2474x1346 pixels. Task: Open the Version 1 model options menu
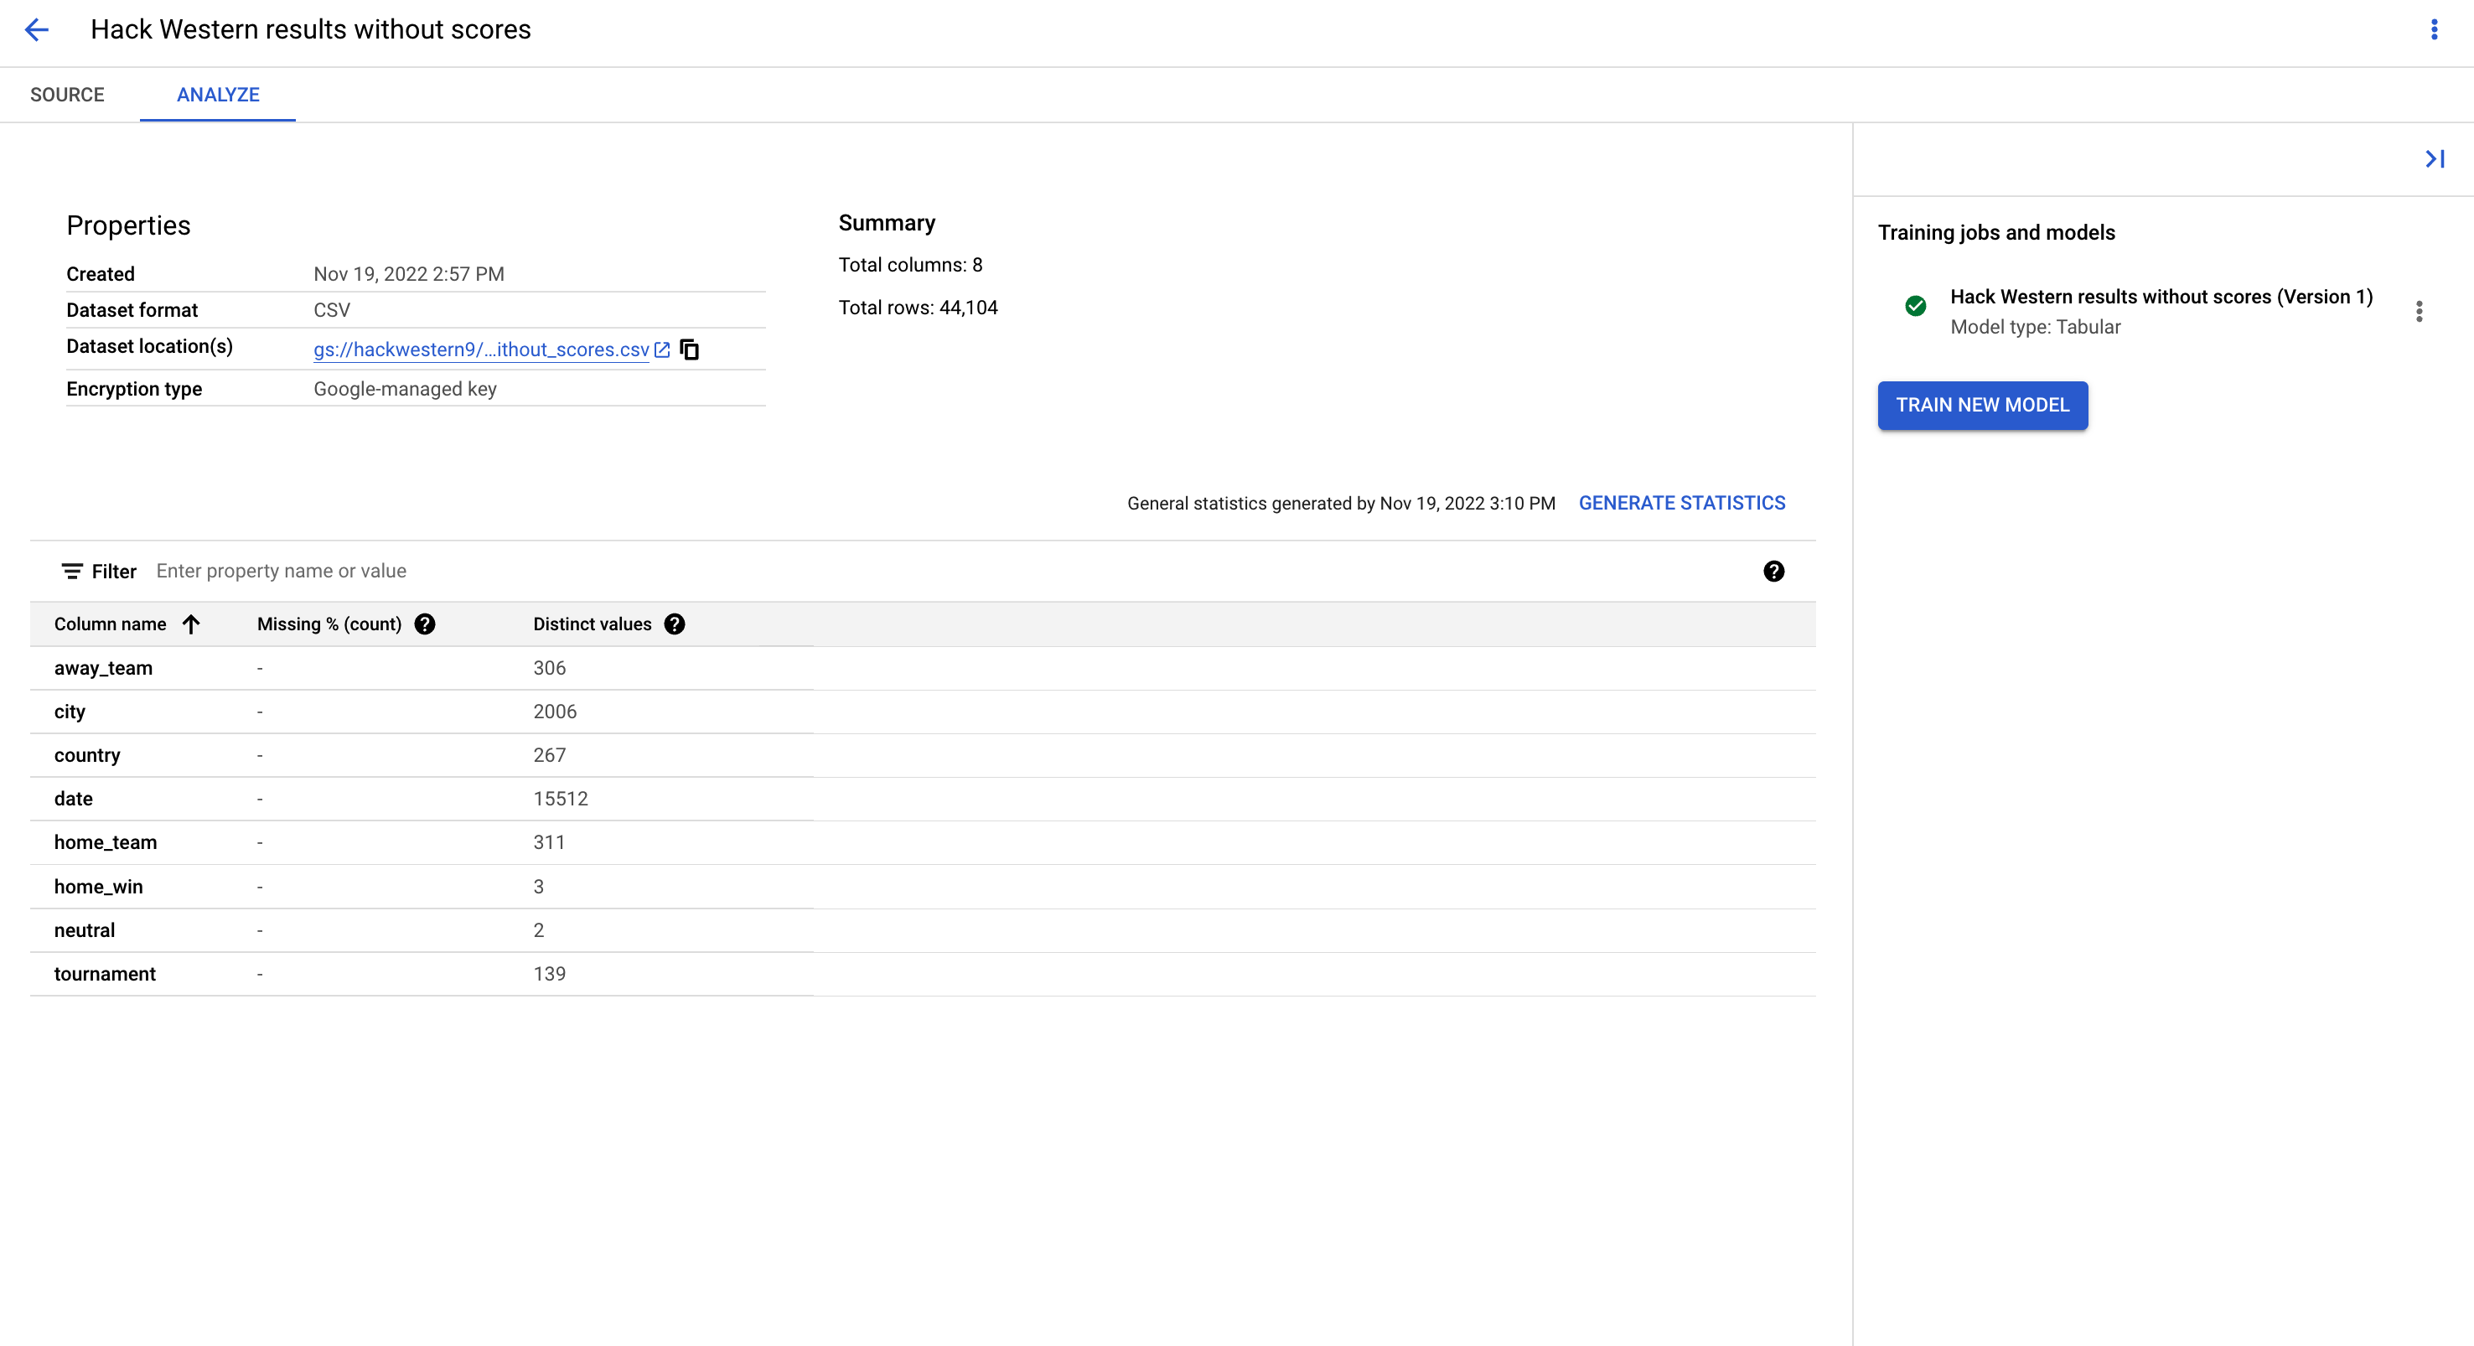[2419, 311]
